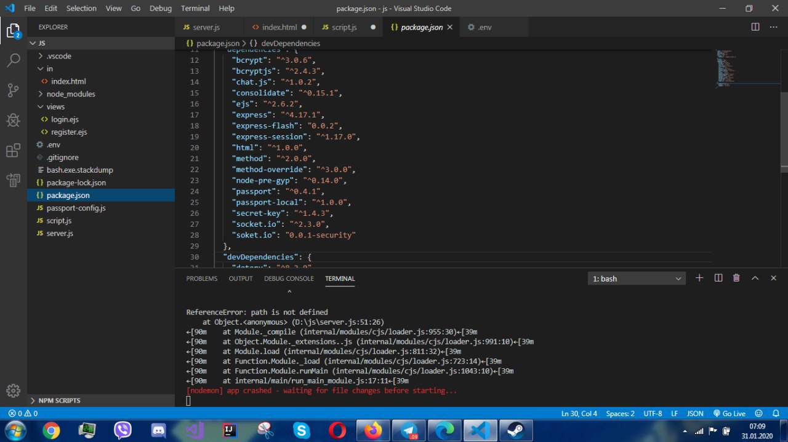788x442 pixels.
Task: Maximize the panel with up chevron
Action: click(755, 278)
